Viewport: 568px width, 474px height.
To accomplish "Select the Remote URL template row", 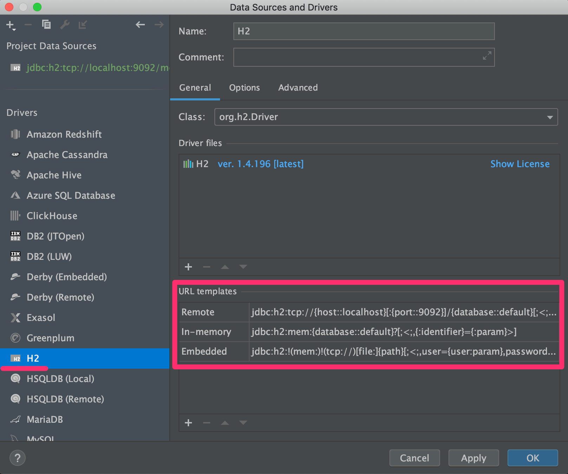I will click(369, 312).
